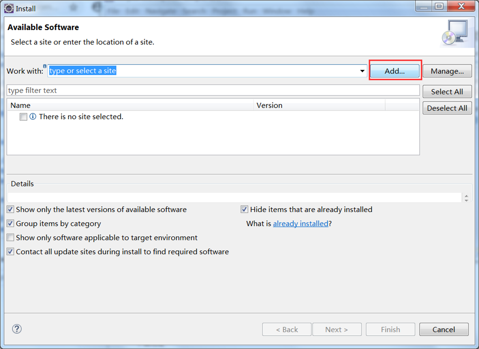
Task: Select the There is no site selected row
Action: coord(213,117)
